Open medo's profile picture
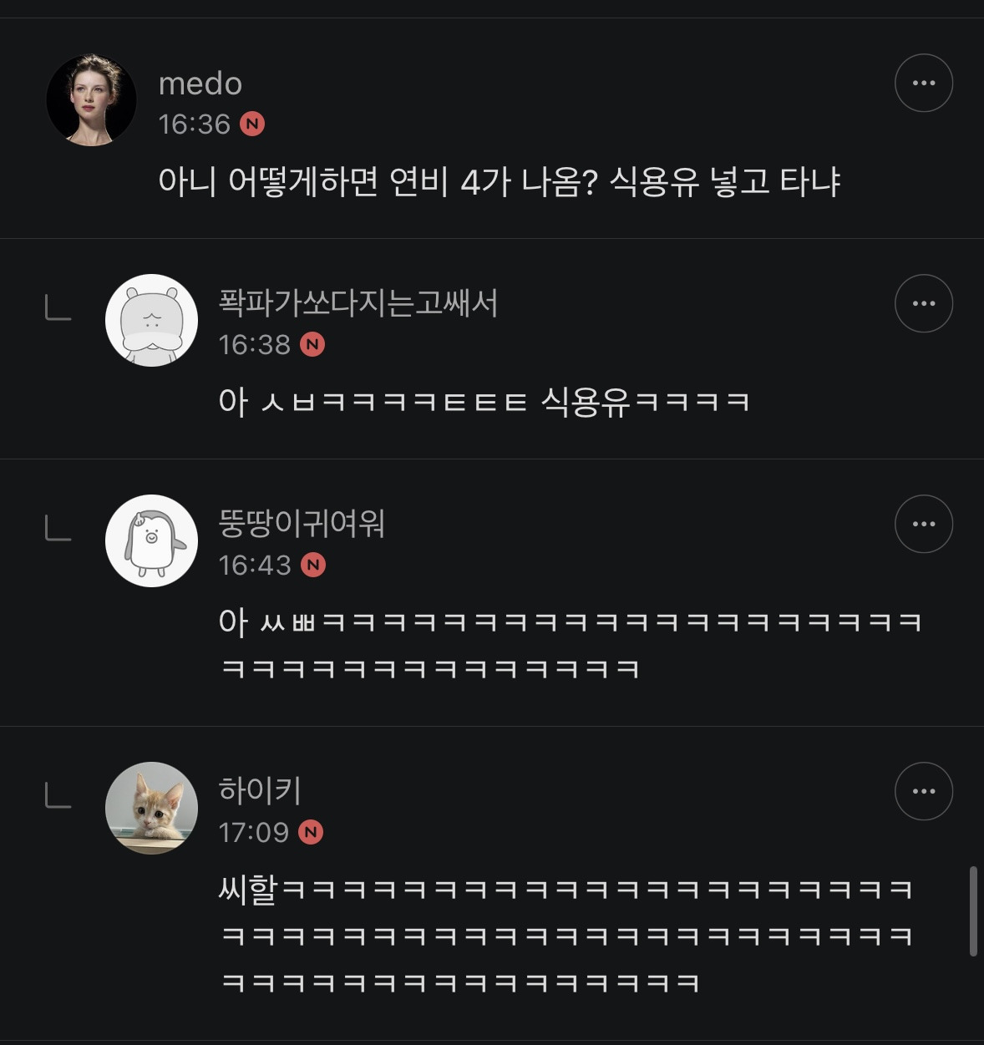This screenshot has width=984, height=1045. click(91, 100)
